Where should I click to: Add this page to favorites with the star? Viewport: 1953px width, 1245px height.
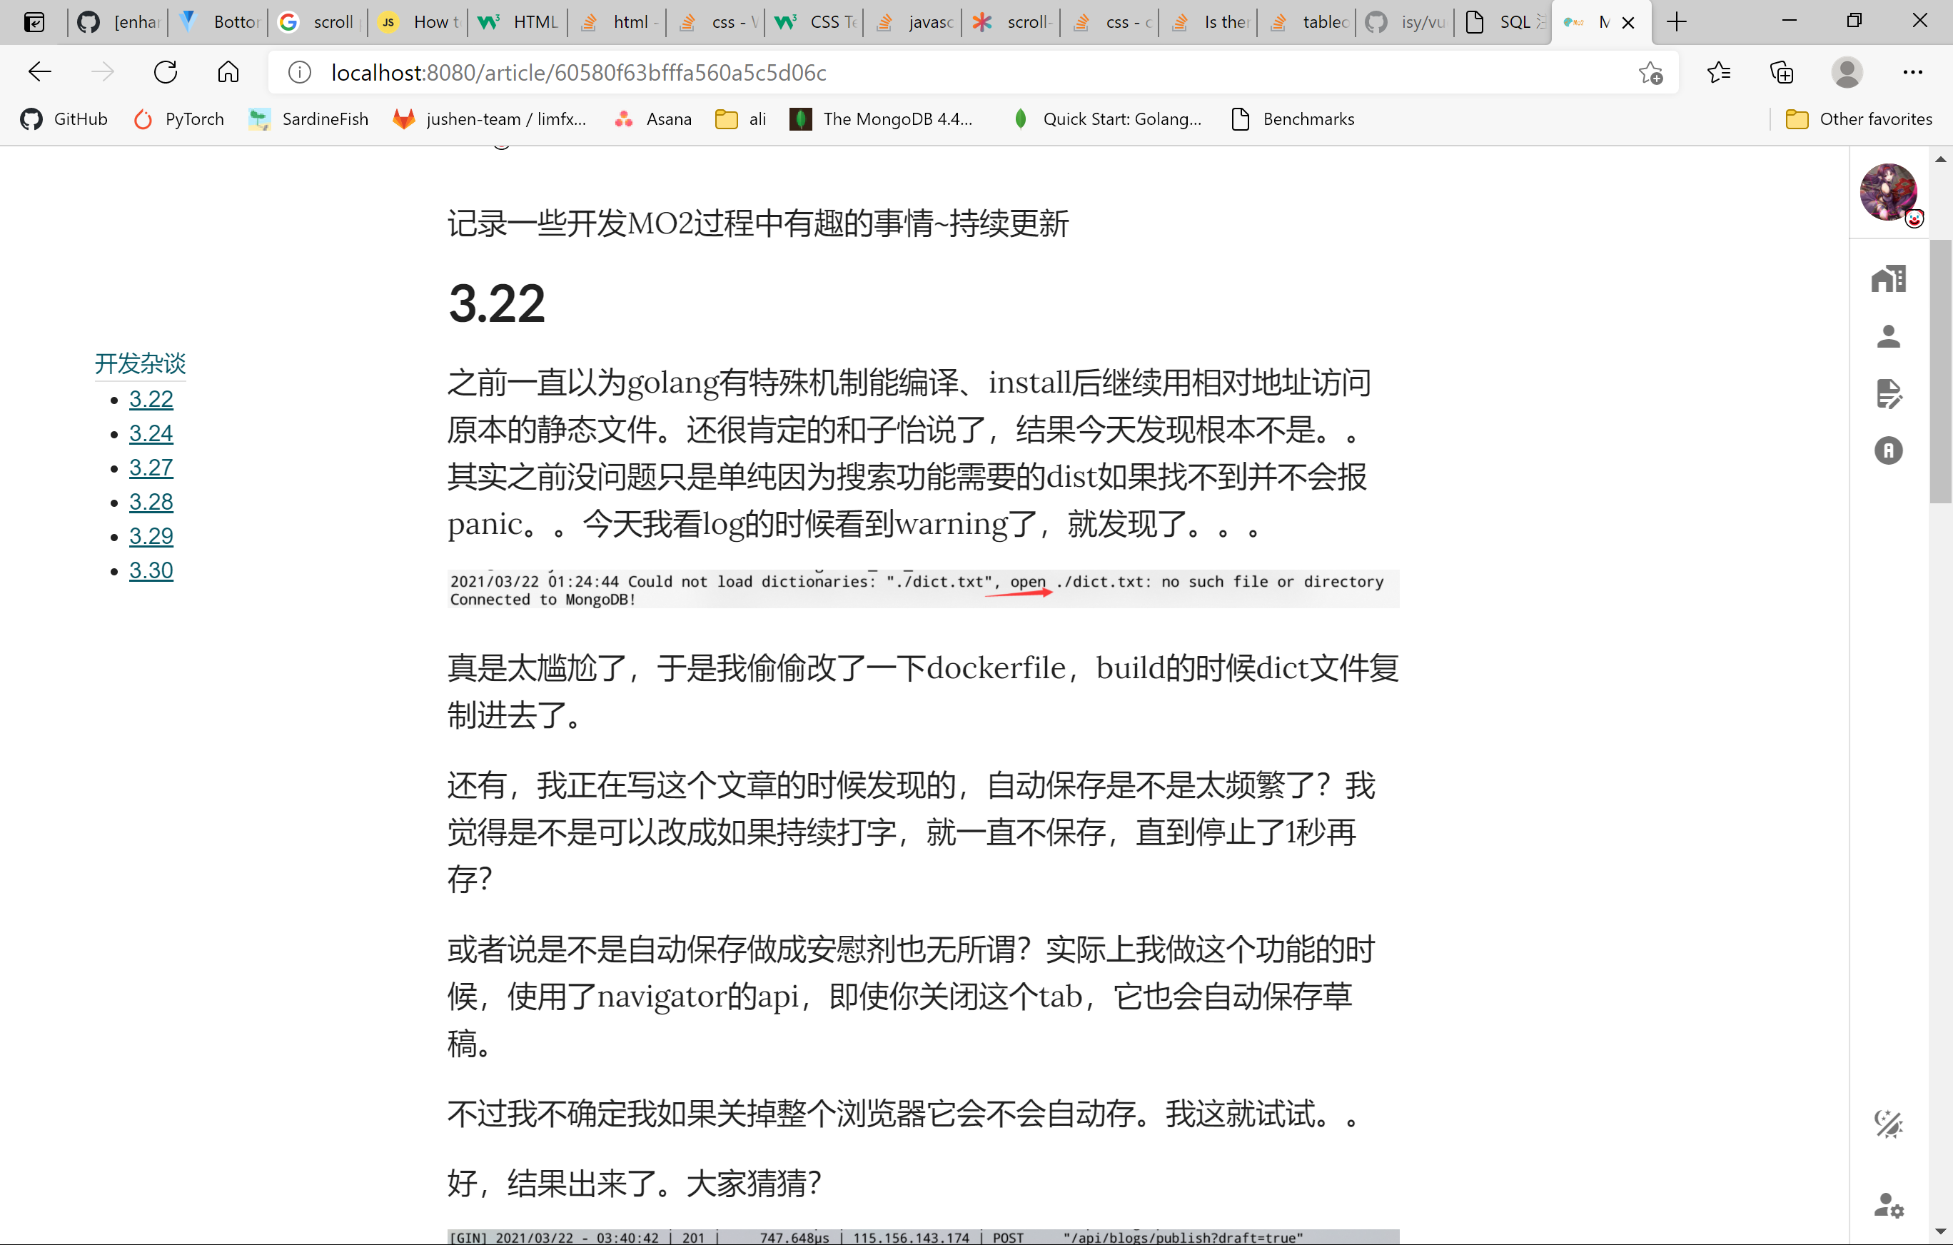[1652, 72]
